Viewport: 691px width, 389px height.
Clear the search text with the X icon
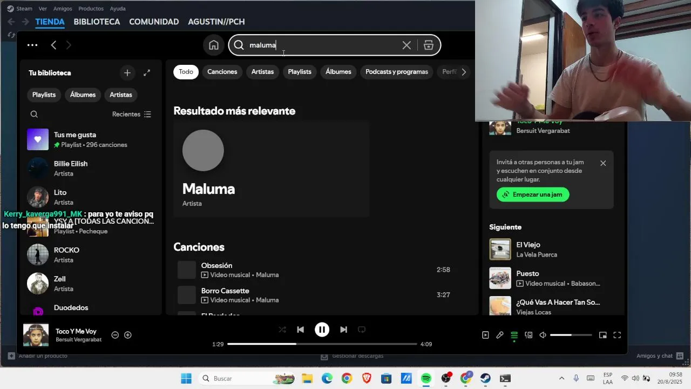tap(407, 45)
